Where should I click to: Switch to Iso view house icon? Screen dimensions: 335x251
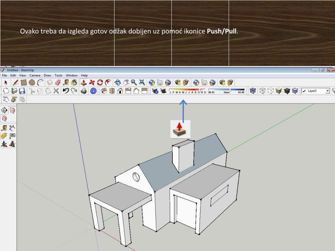[104, 91]
